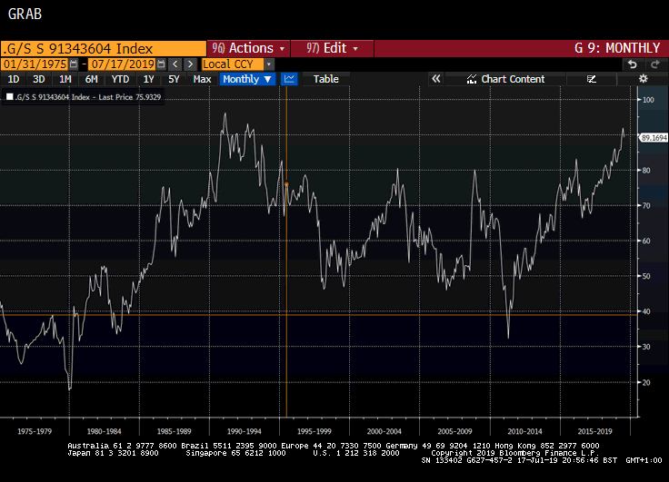Redo chart change
This screenshot has height=482, width=669.
click(x=655, y=64)
